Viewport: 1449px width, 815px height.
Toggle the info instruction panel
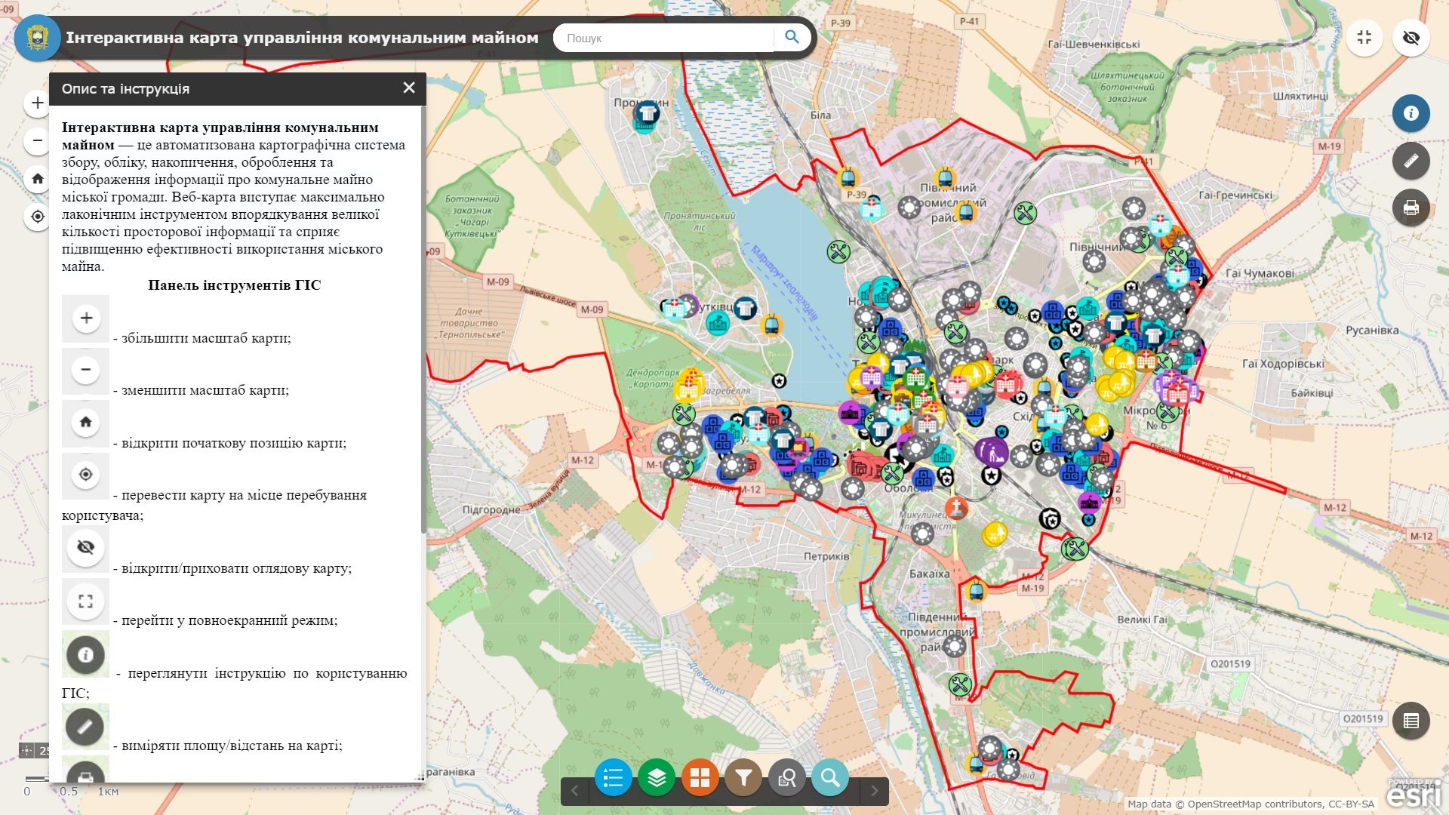pos(1411,113)
